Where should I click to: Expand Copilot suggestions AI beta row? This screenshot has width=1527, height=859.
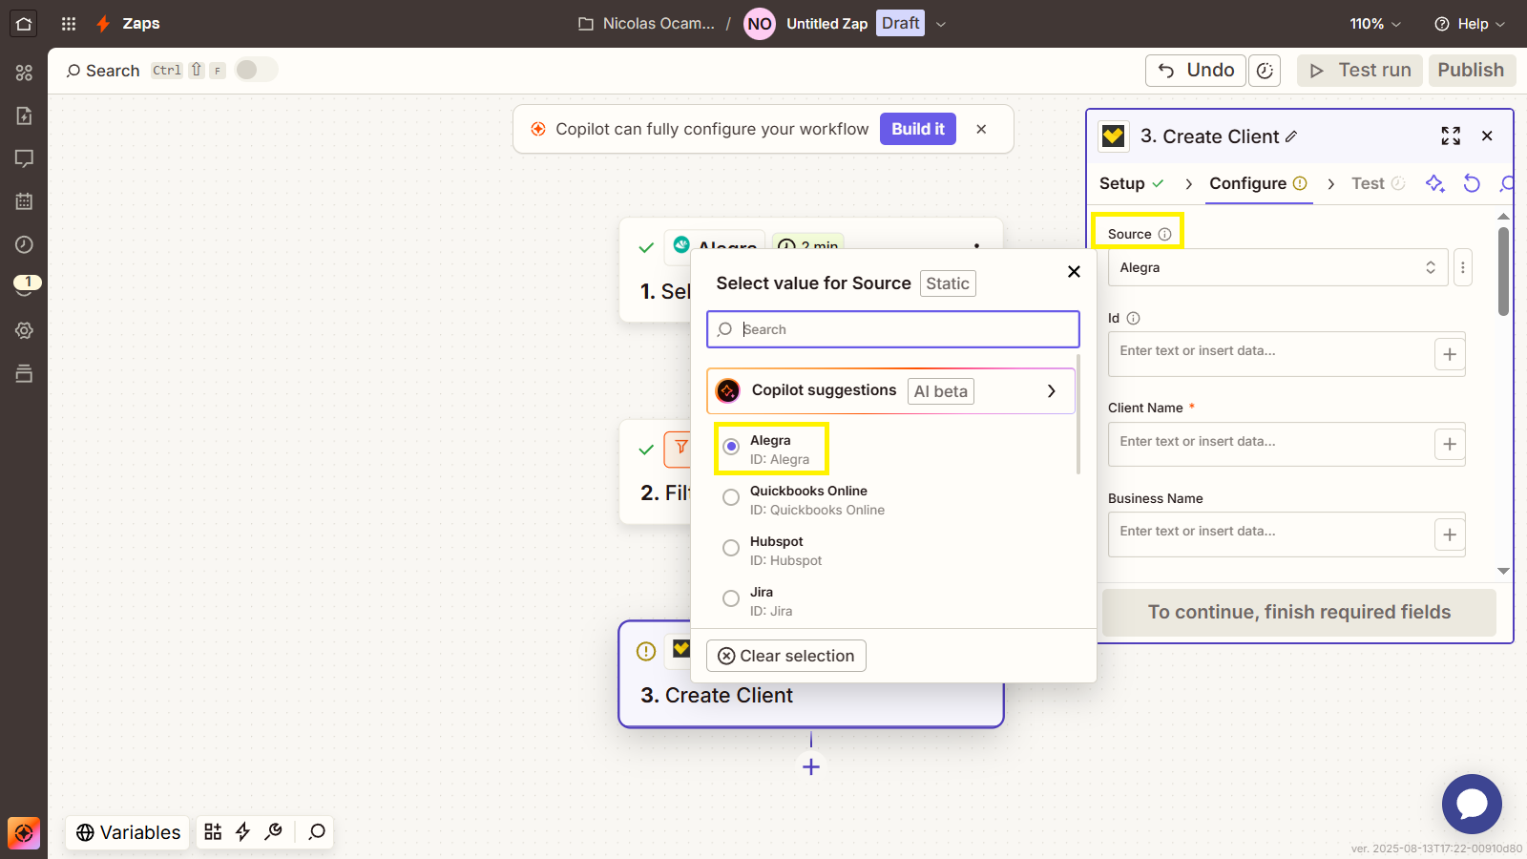click(891, 391)
